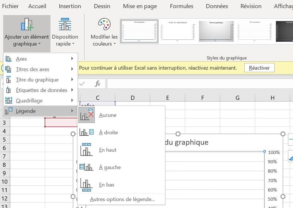Pick the 'En haut' legend position
The width and height of the screenshot is (293, 208).
click(87, 150)
